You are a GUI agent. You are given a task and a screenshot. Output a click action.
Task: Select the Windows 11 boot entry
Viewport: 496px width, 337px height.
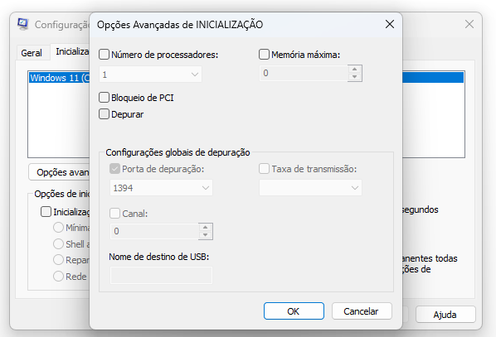click(x=60, y=78)
